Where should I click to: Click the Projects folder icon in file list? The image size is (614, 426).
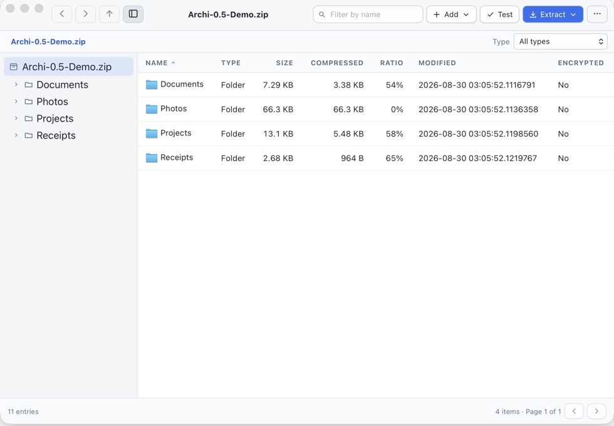coord(152,133)
